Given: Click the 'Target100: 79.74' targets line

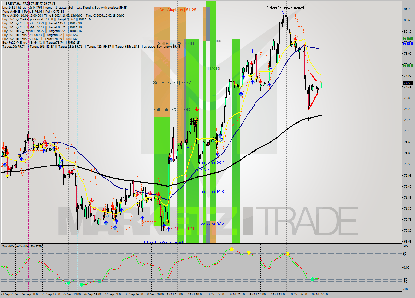Looking at the screenshot, I should click(91, 47).
